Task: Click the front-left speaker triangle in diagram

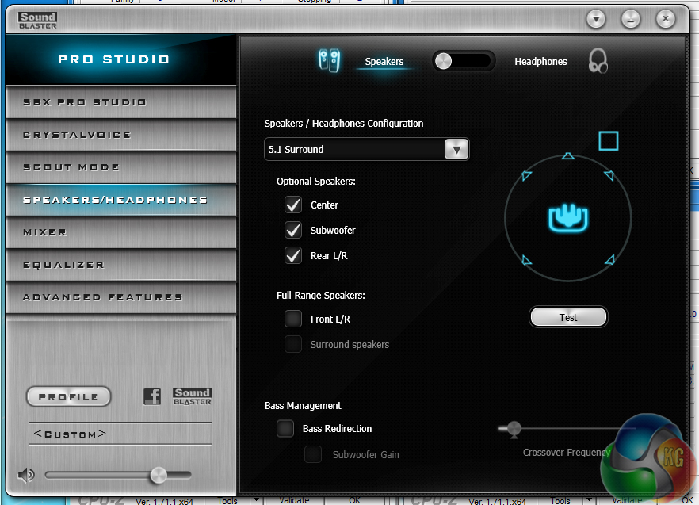Action: (x=526, y=175)
